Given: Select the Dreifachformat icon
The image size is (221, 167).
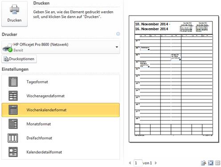Looking at the screenshot, I should pos(13,138).
